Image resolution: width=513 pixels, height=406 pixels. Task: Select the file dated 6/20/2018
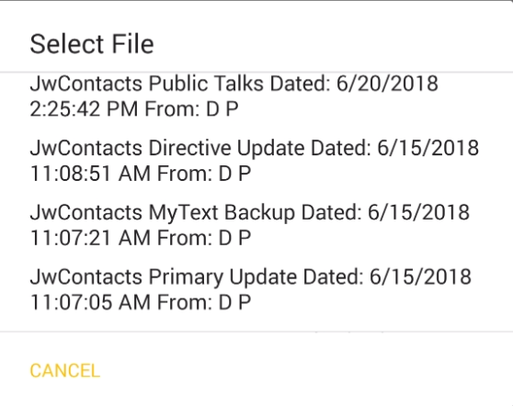[256, 96]
